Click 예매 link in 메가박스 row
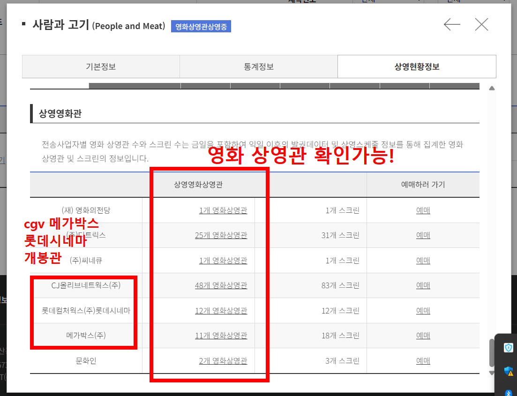Image resolution: width=517 pixels, height=396 pixels. [x=423, y=336]
